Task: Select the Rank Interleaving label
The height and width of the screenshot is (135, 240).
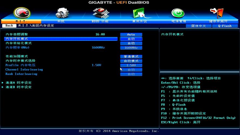Action: 21,74
